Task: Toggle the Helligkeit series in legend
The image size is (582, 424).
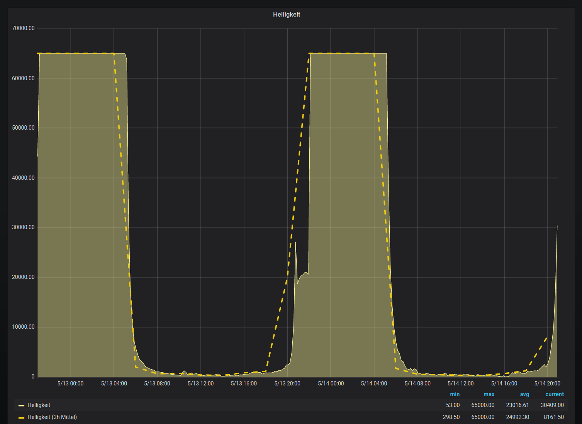Action: [39, 405]
